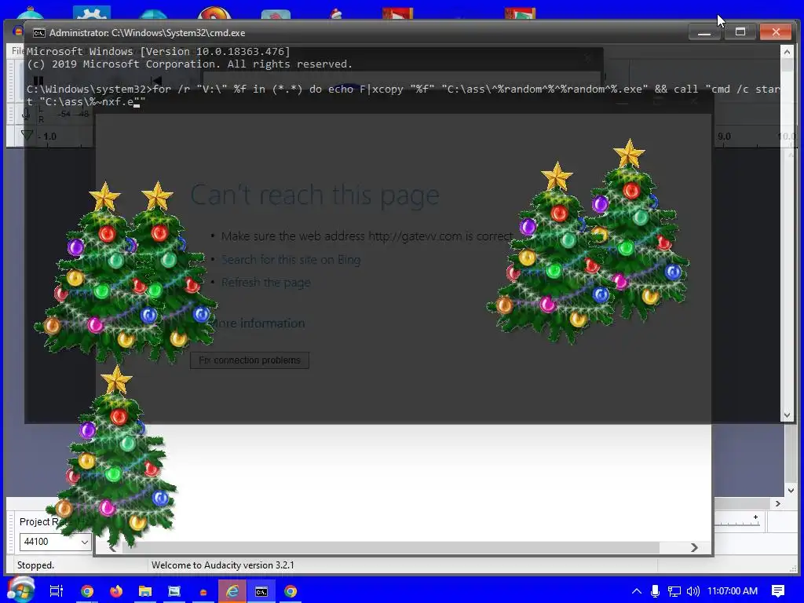Maximize the cmd.exe window

pyautogui.click(x=740, y=32)
